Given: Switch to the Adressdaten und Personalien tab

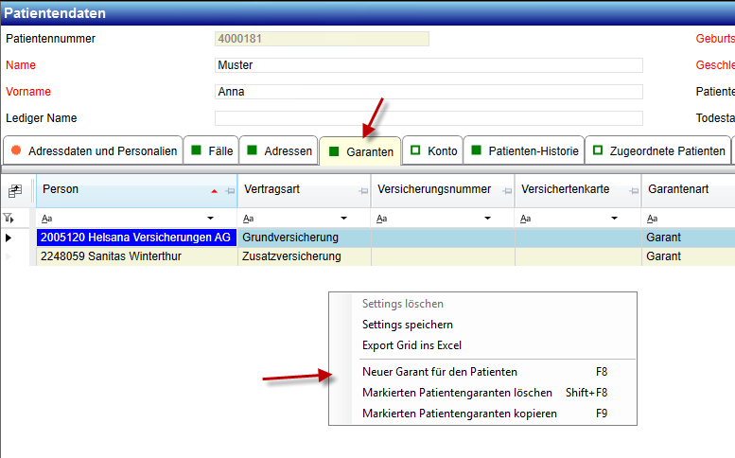Looking at the screenshot, I should click(x=93, y=150).
